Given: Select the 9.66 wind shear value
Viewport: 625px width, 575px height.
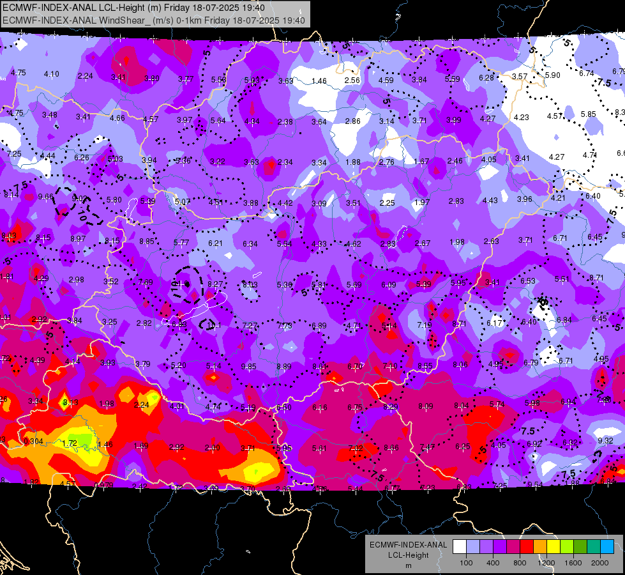Looking at the screenshot, I should pyautogui.click(x=46, y=196).
